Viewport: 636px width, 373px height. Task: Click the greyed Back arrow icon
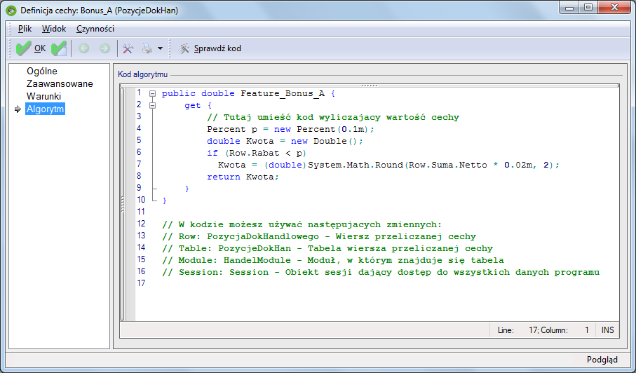point(84,48)
